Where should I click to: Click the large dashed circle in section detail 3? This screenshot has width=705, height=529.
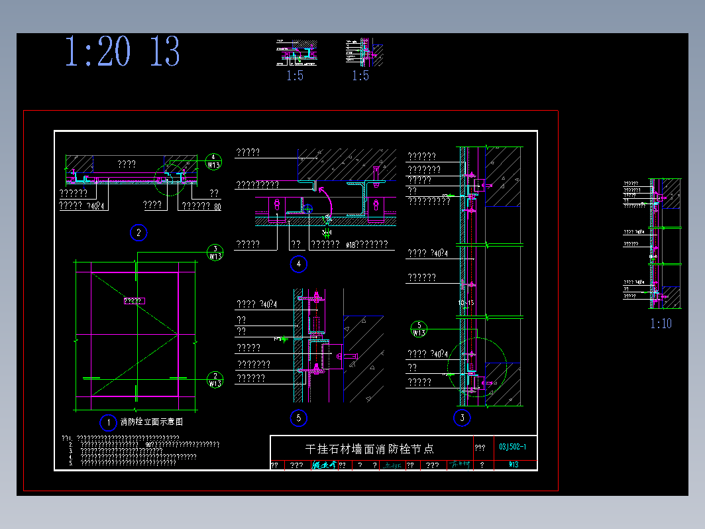coord(477,367)
